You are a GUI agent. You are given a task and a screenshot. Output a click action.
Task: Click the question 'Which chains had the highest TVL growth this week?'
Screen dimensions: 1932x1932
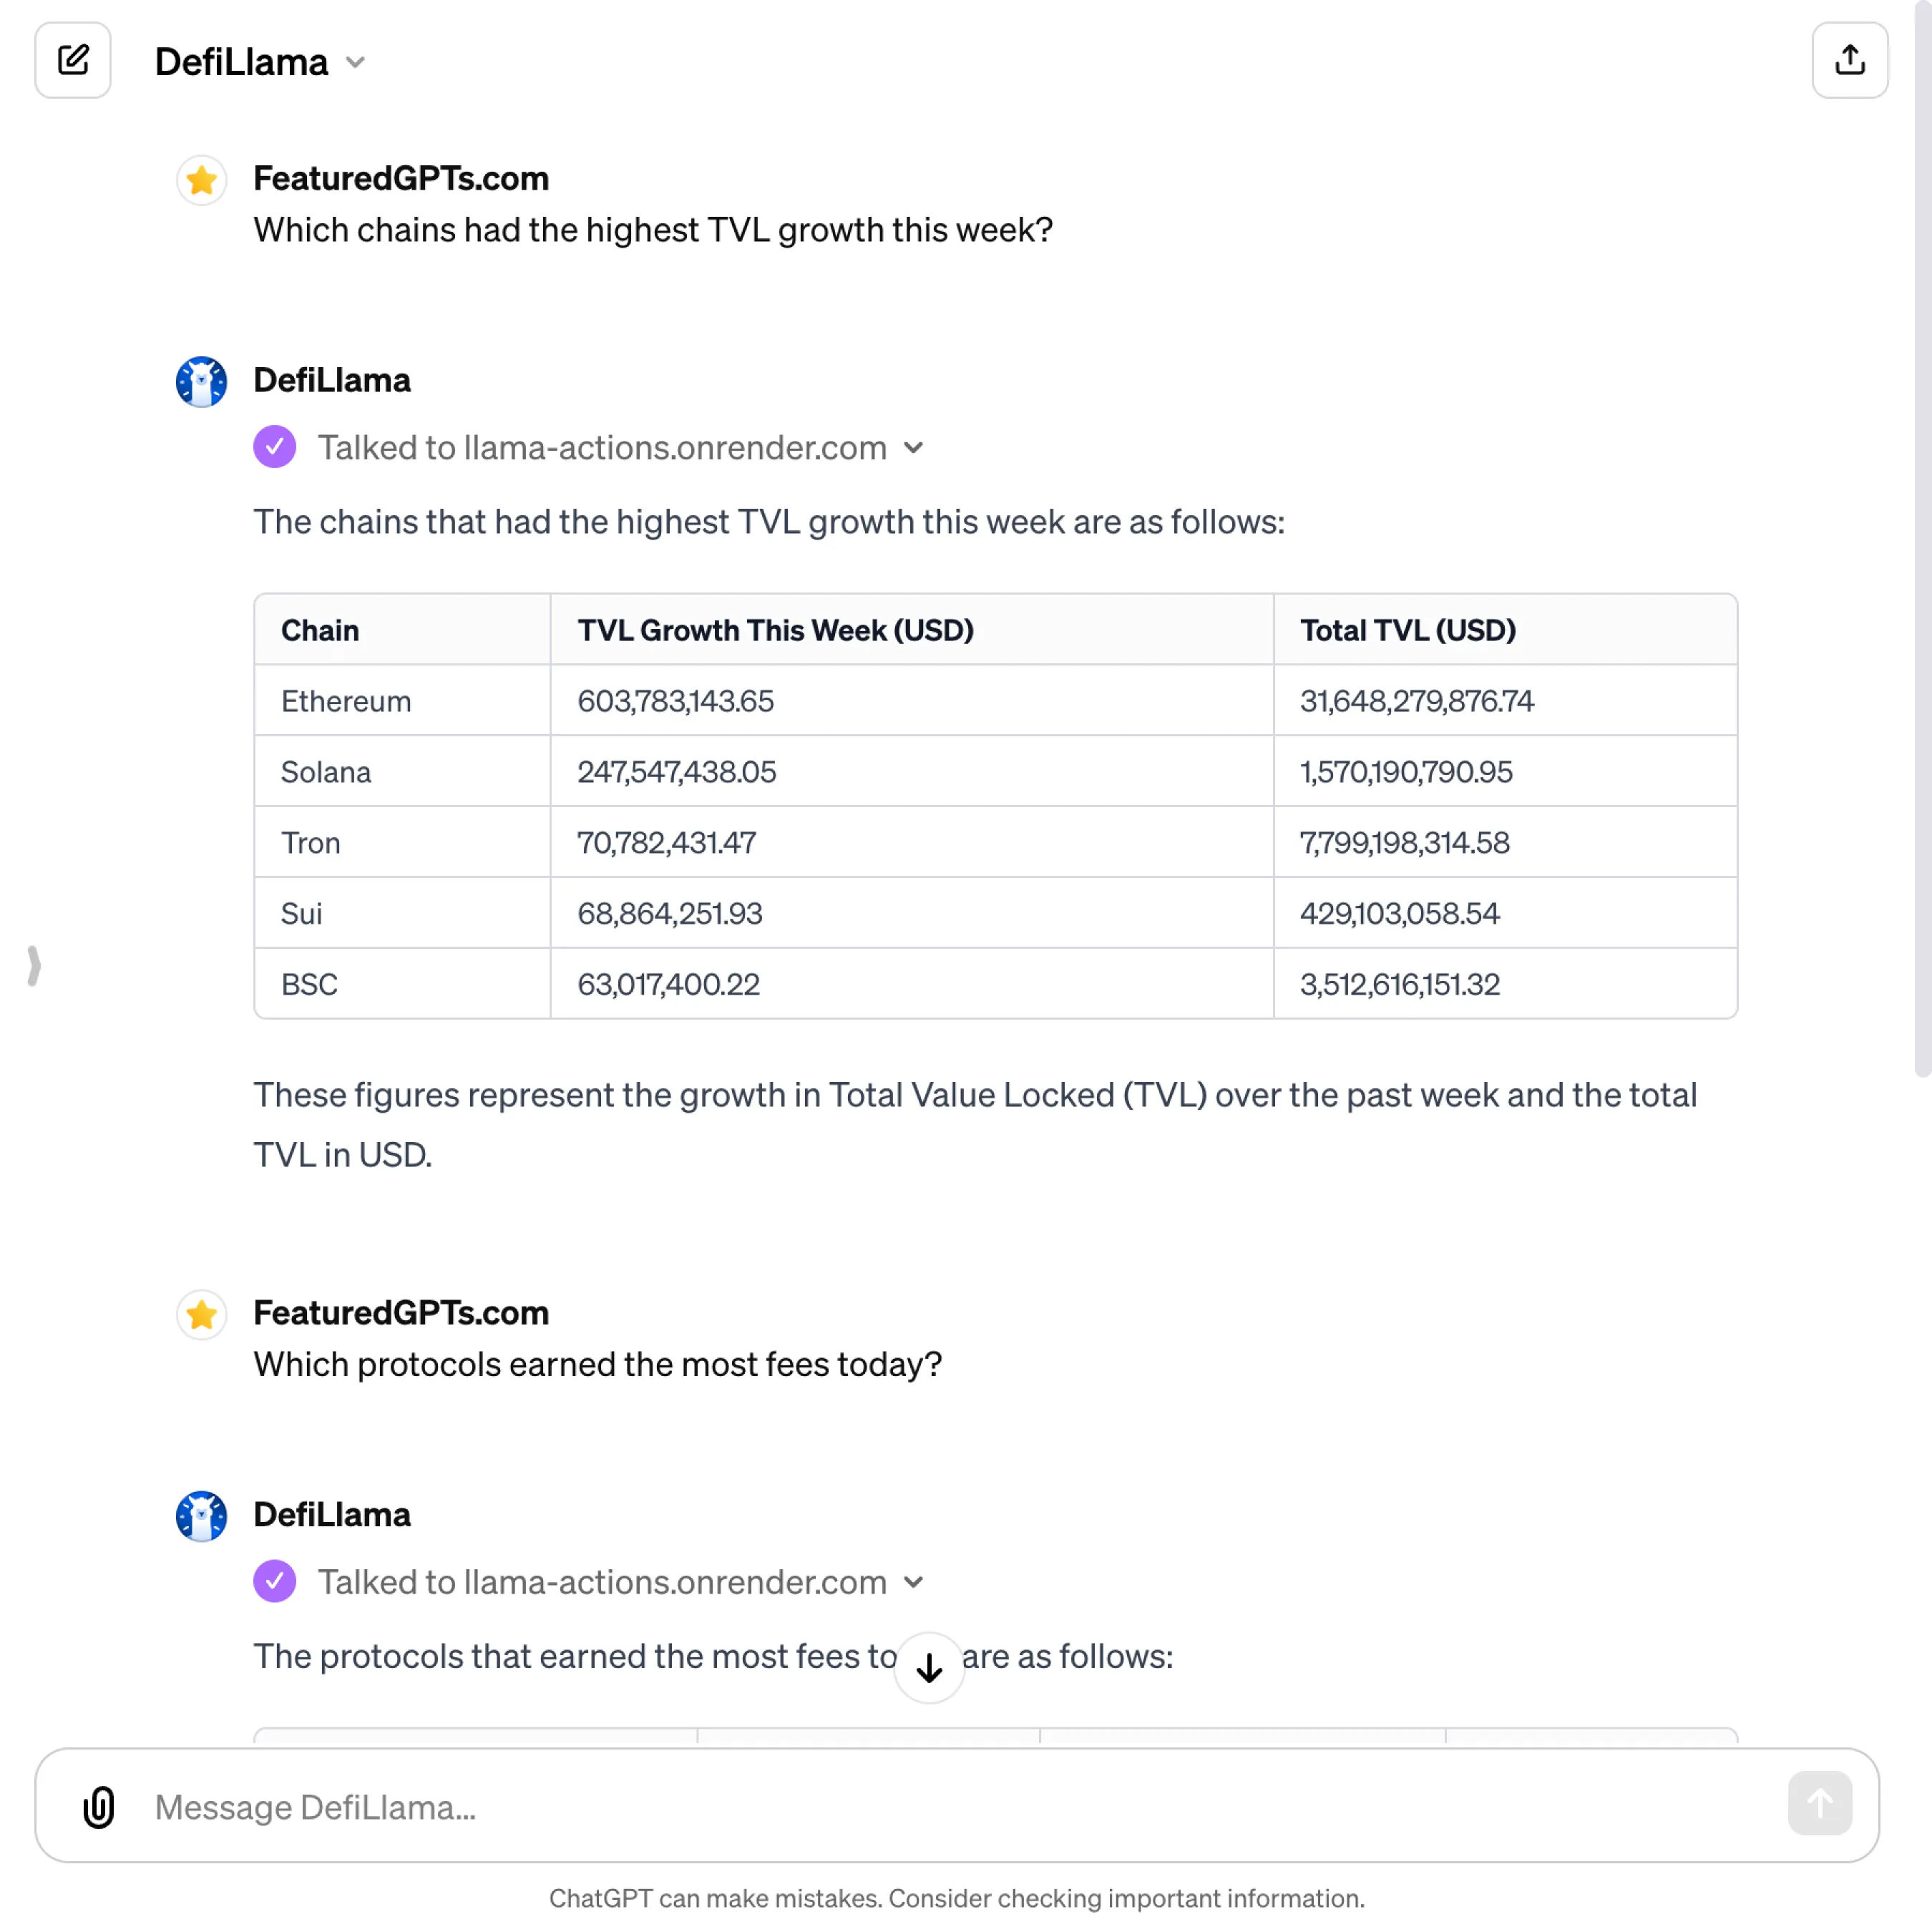[653, 230]
